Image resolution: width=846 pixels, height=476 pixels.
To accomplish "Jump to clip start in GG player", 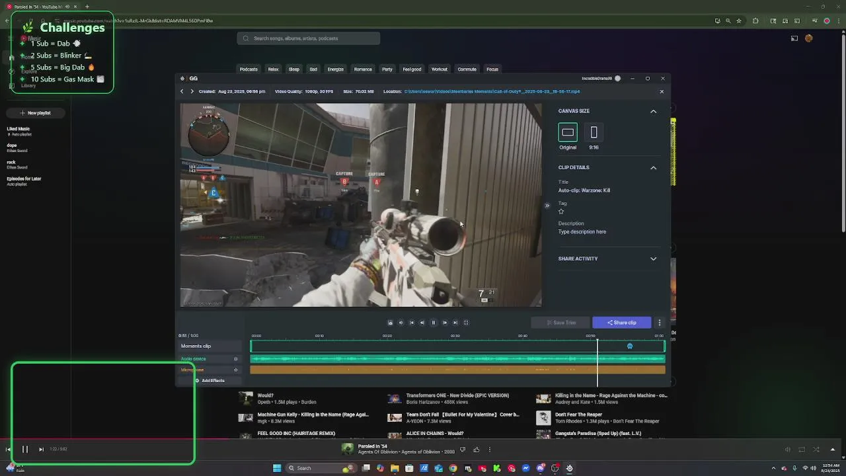I will [412, 323].
